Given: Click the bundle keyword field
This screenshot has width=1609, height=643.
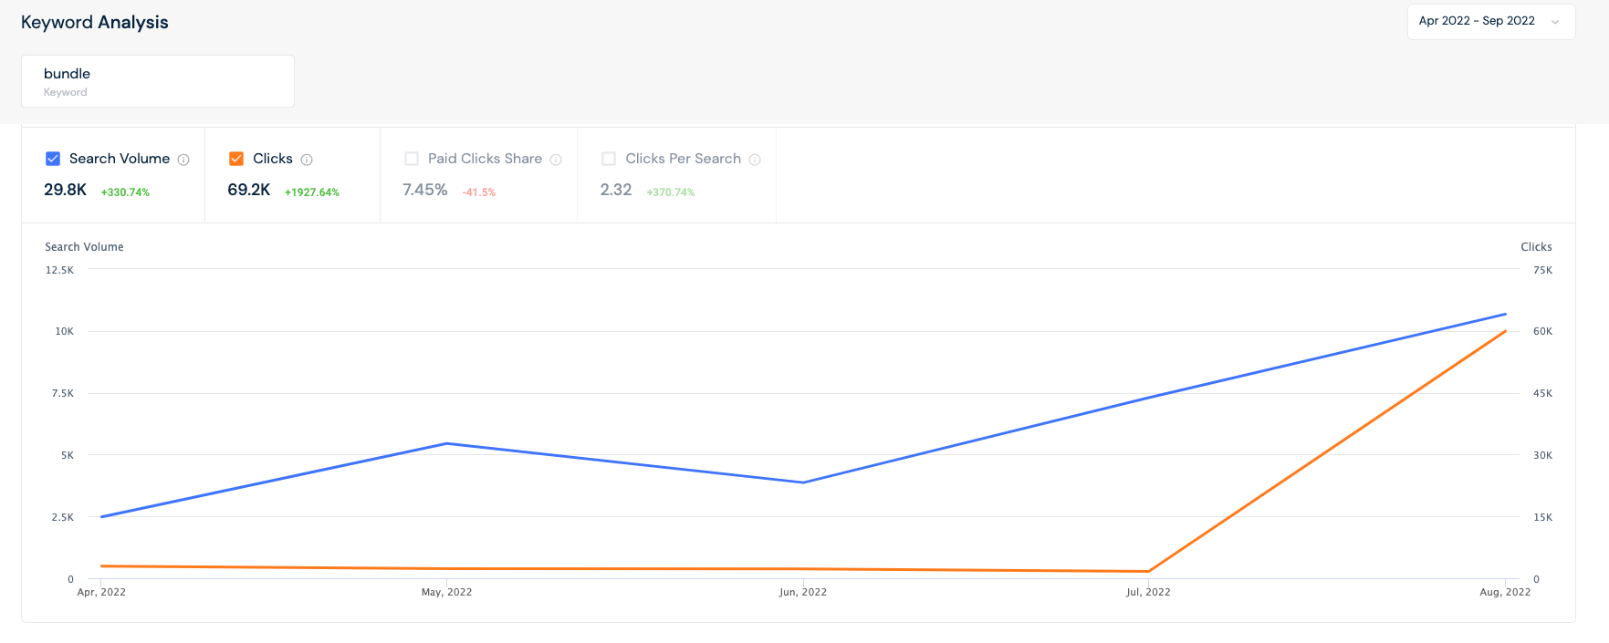Looking at the screenshot, I should [158, 81].
